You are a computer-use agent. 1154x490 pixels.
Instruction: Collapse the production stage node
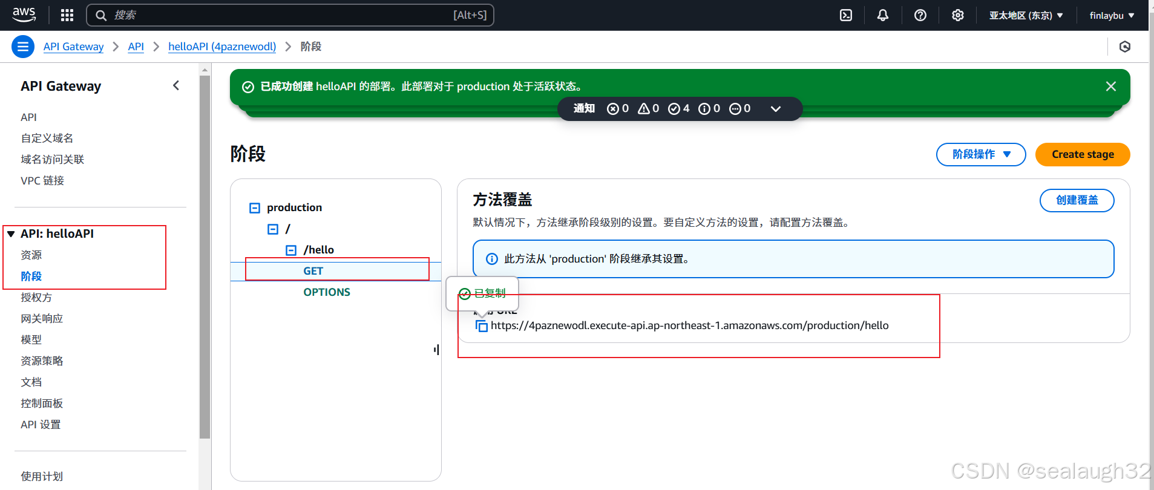click(255, 208)
